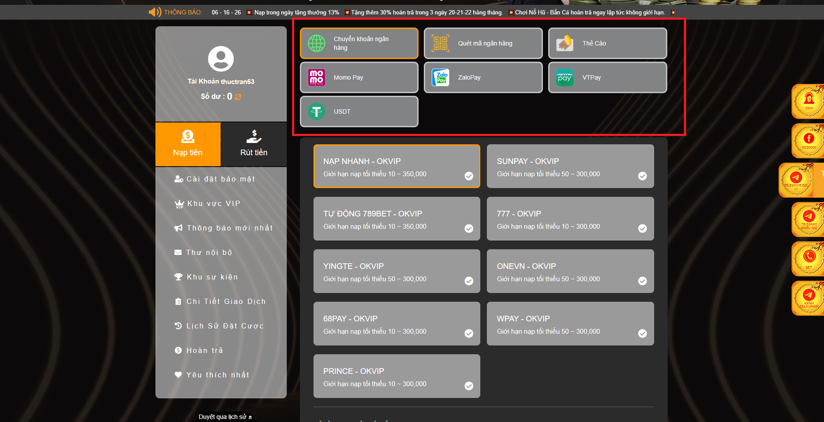Expand Duyệt qua lịch sử section

tap(225, 417)
